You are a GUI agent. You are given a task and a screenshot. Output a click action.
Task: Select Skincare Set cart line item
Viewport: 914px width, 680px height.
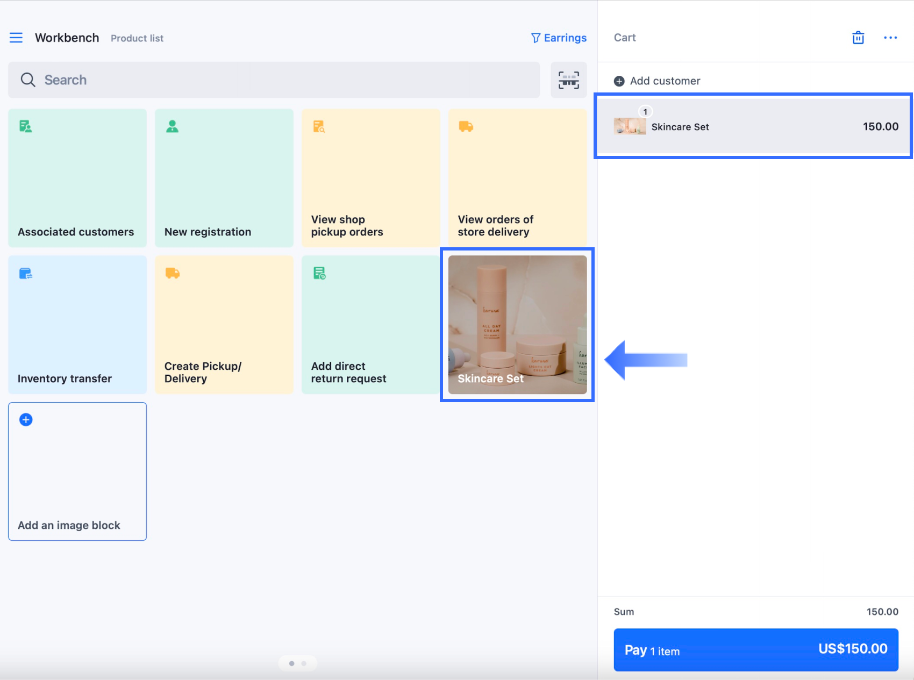(753, 127)
